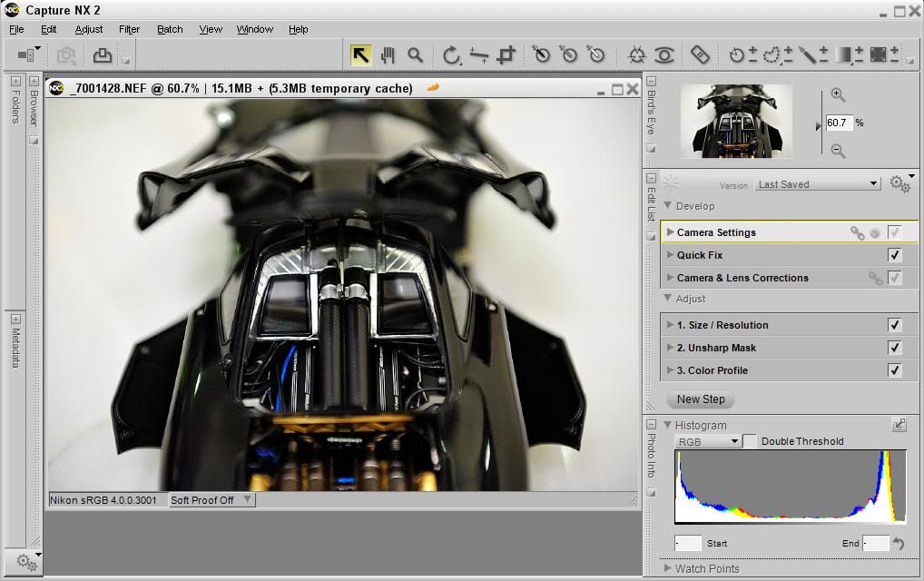
Task: Disable the Unsharp Mask step checkbox
Action: pyautogui.click(x=895, y=348)
